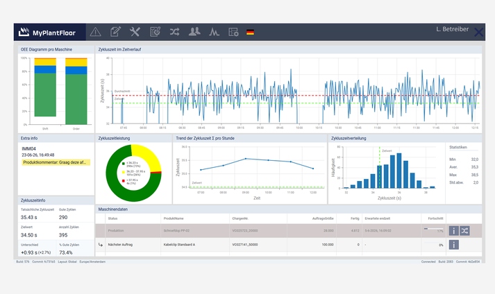
Task: Close the dashboard with the X
Action: click(x=478, y=33)
